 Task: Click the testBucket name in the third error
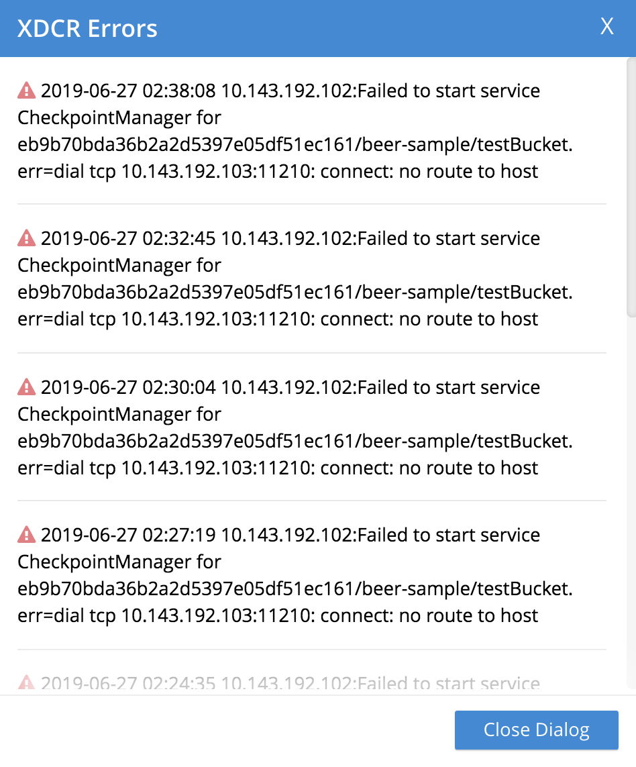[523, 441]
